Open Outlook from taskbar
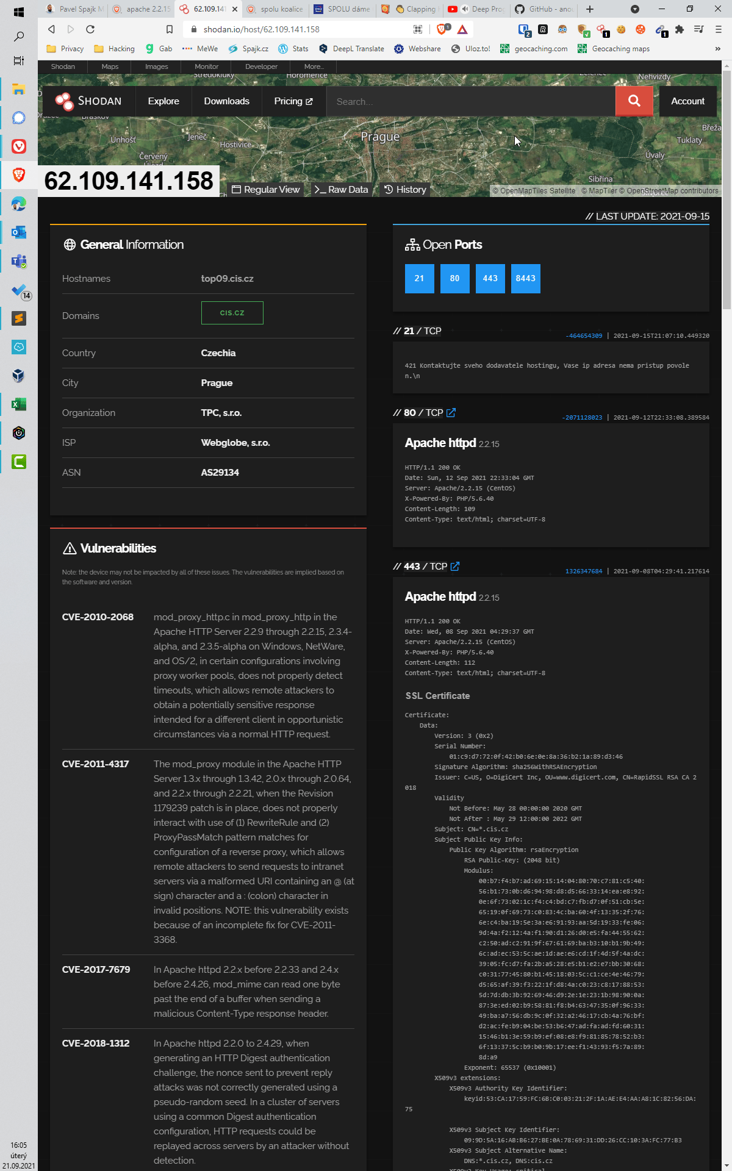The height and width of the screenshot is (1171, 732). pos(19,232)
